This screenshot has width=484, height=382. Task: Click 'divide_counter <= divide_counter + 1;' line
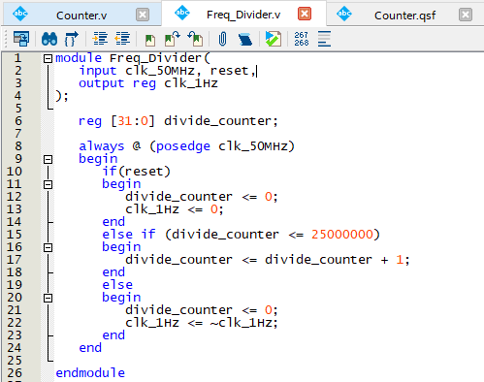[x=268, y=260]
